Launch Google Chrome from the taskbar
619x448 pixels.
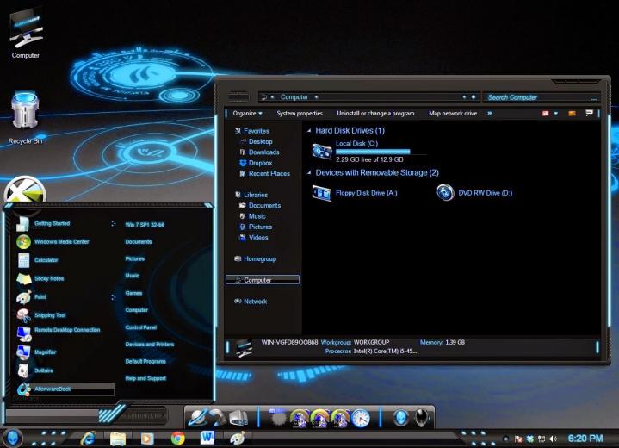click(177, 439)
